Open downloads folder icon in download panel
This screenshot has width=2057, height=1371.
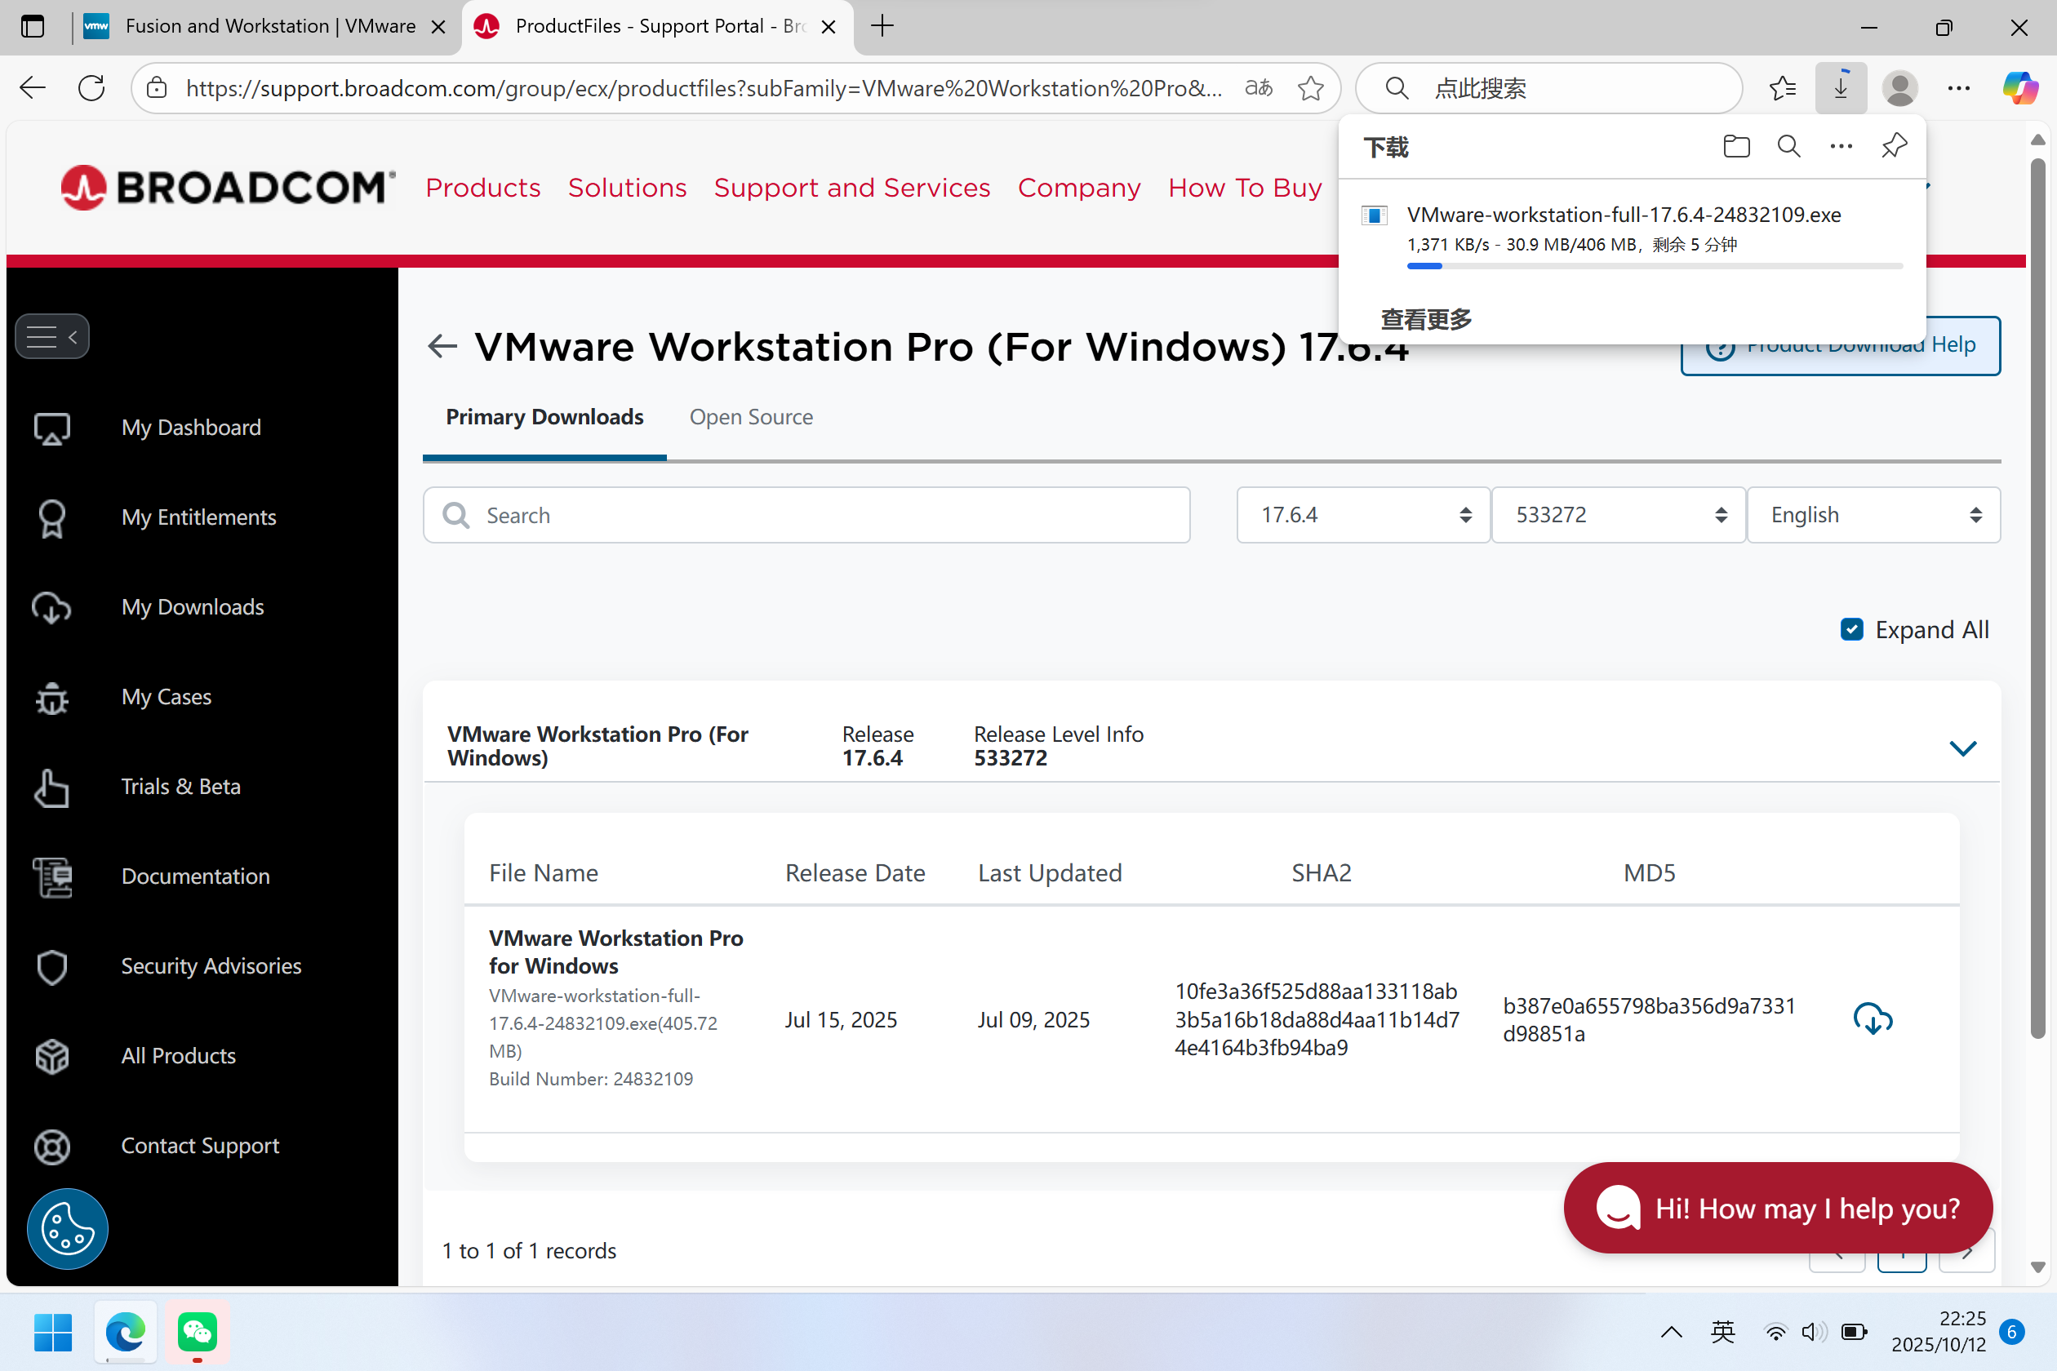click(x=1736, y=146)
